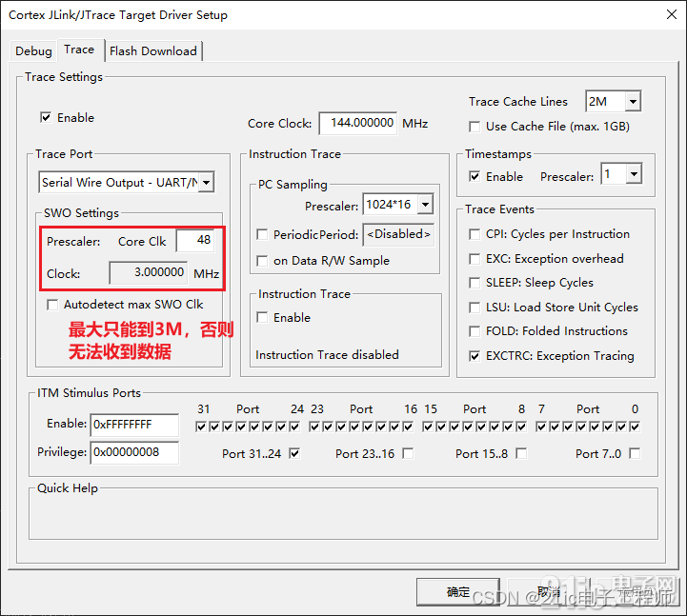Click the 确定 confirm button
The height and width of the screenshot is (616, 687).
click(458, 592)
